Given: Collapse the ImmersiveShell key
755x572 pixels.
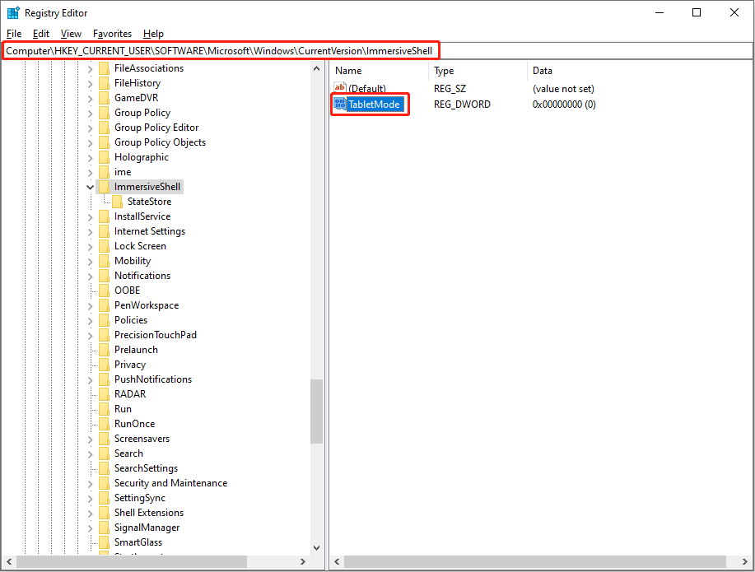Looking at the screenshot, I should 90,186.
